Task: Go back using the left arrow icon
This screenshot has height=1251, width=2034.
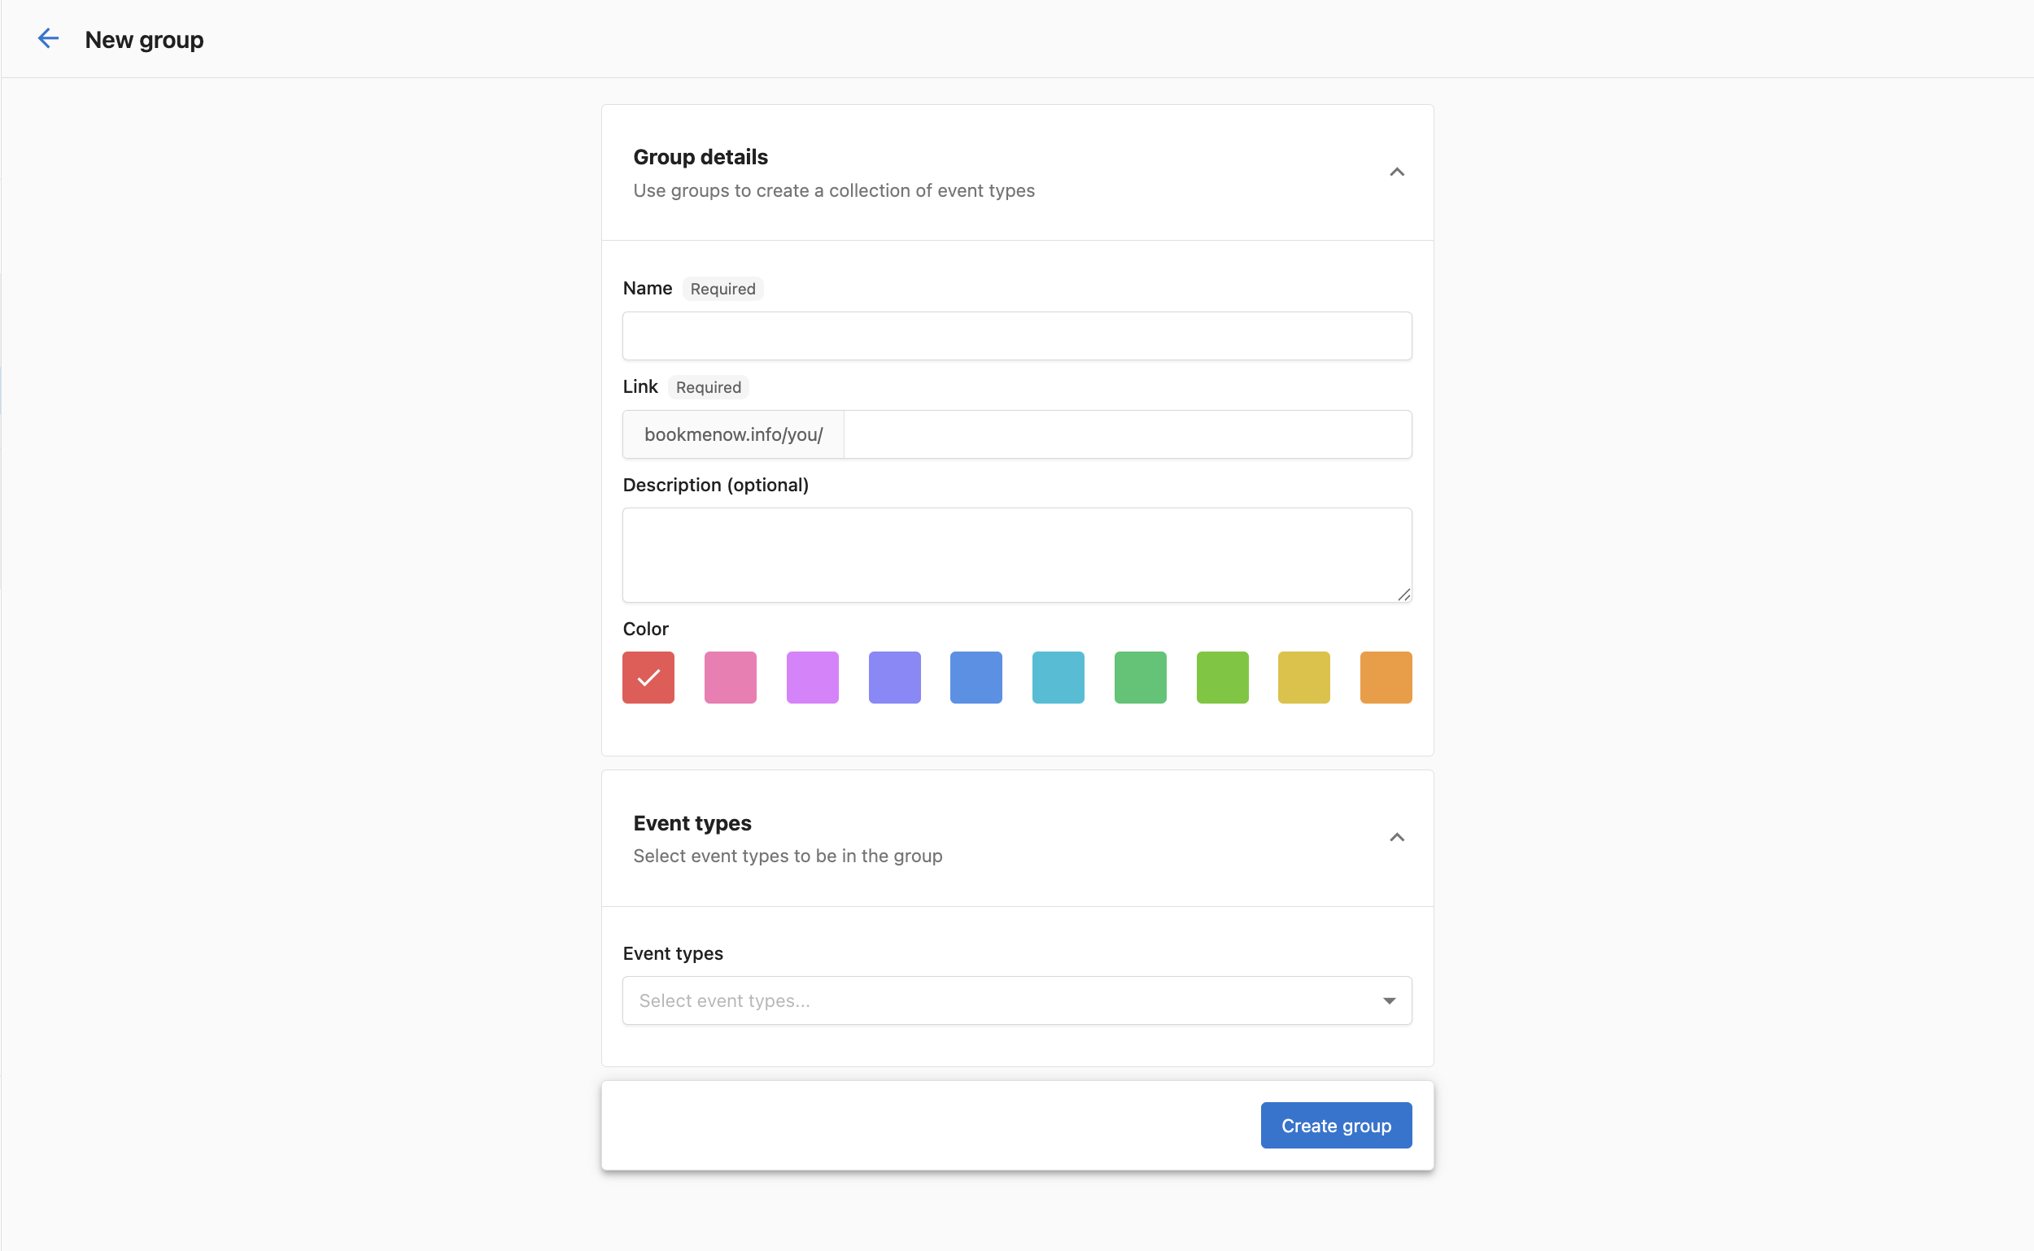Action: pyautogui.click(x=49, y=39)
